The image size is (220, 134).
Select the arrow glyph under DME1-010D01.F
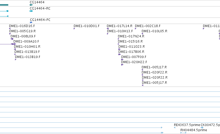coord(74,29)
